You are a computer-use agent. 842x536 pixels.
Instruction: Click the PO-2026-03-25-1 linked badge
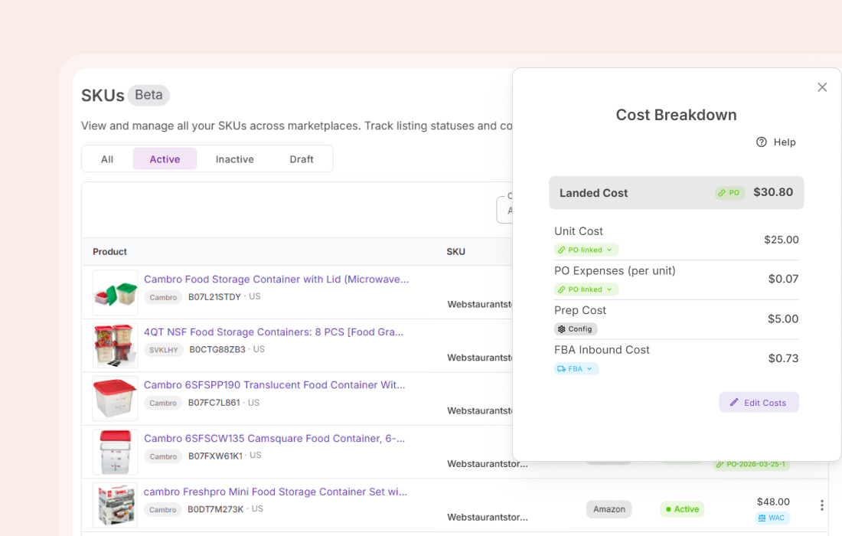tap(752, 464)
